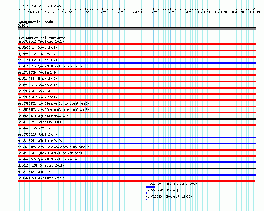
Task: Click the gray 3q26.1 cytogenetic band bar
Action: click(136, 29)
